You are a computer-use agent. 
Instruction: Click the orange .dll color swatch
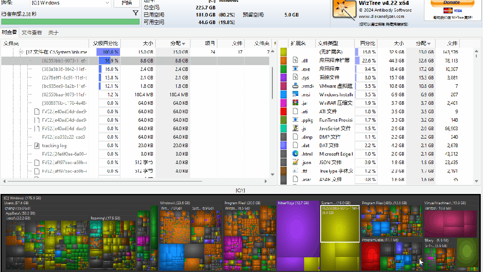284,60
